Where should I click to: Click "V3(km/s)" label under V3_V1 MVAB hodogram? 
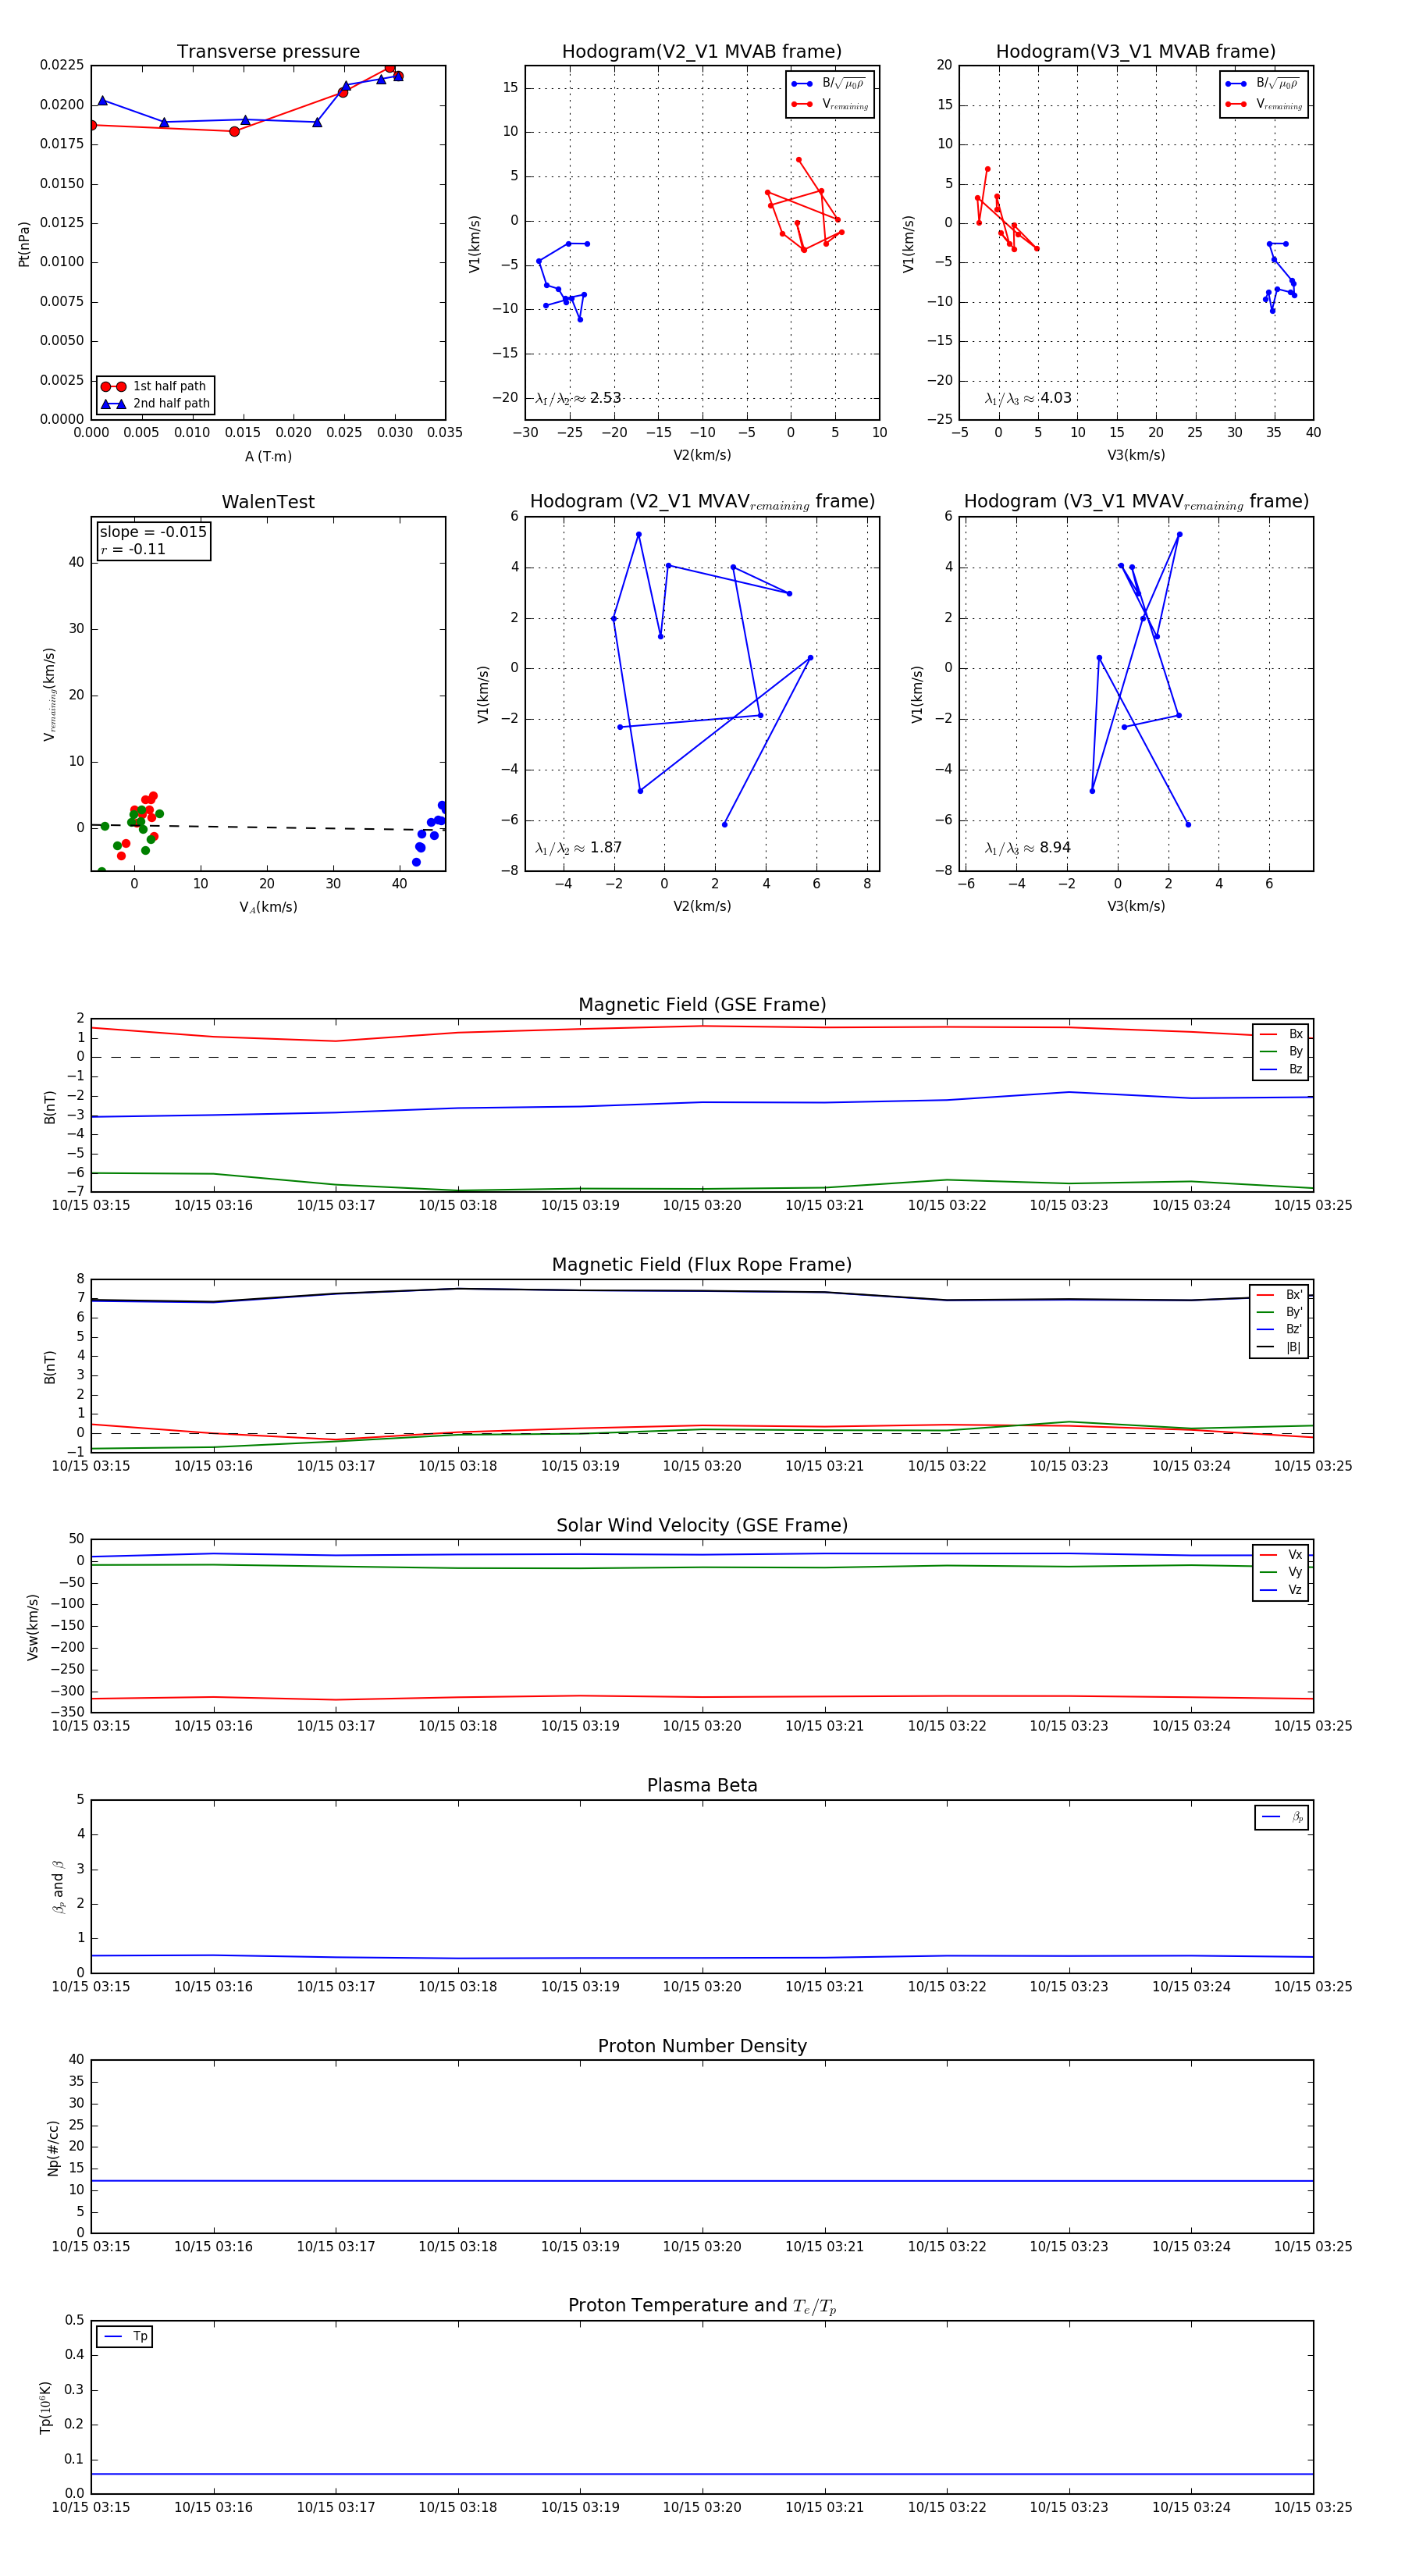pyautogui.click(x=1136, y=455)
